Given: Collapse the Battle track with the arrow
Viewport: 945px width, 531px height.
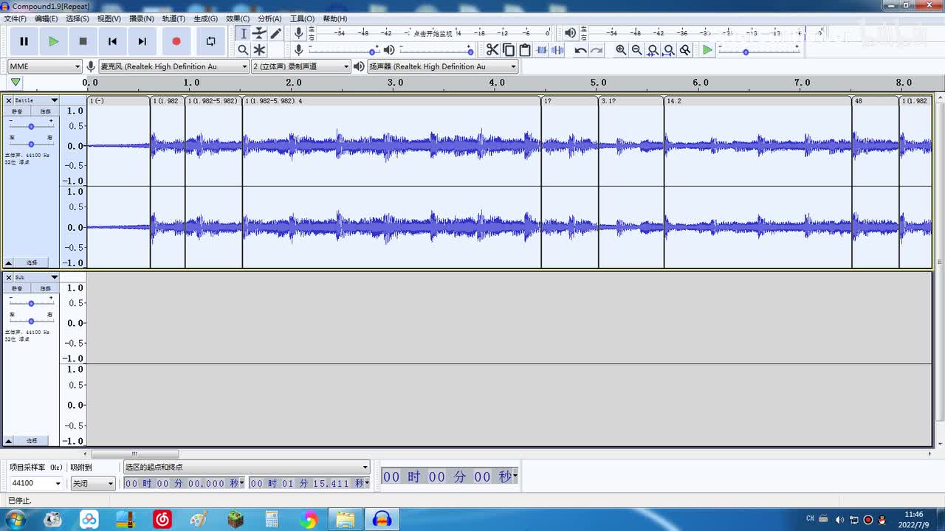Looking at the screenshot, I should click(9, 263).
